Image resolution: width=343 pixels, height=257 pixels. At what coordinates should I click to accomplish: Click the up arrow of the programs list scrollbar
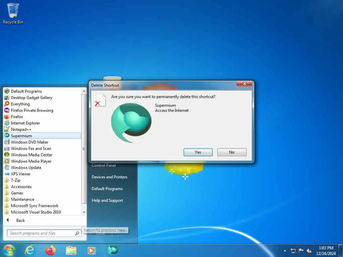pyautogui.click(x=84, y=91)
